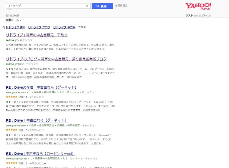229x168 pixels.
Task: Click 中古車販売店 breadcrumb in goo-net result
Action: tap(47, 126)
